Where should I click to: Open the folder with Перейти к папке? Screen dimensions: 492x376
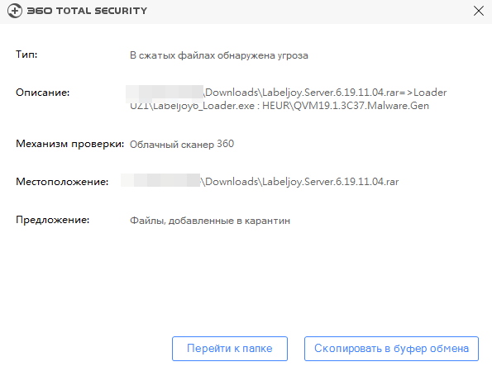pyautogui.click(x=230, y=349)
